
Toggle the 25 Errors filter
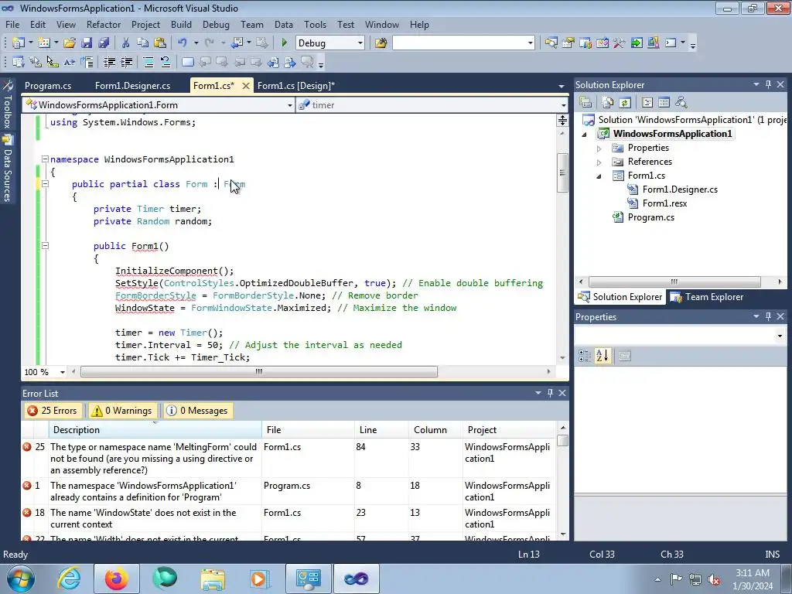pos(53,411)
